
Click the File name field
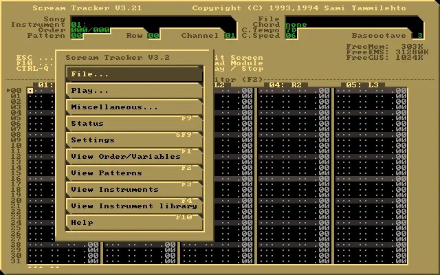[x=353, y=19]
